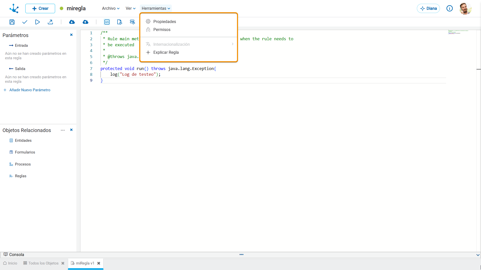Click the Crear button
The width and height of the screenshot is (481, 270).
coord(40,8)
